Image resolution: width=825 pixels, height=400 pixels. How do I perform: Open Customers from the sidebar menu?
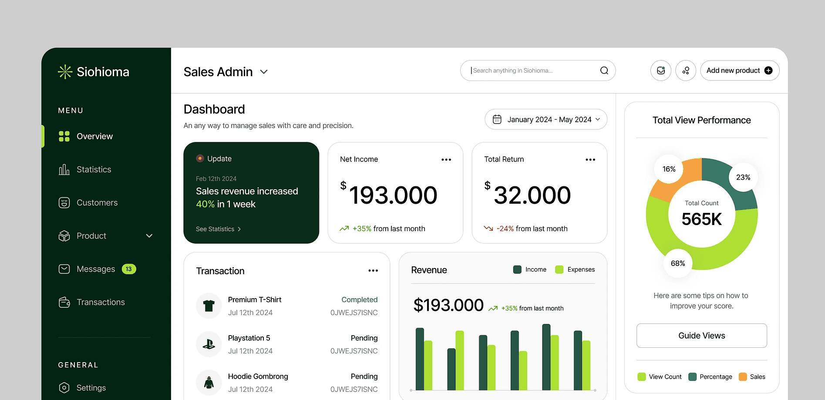(x=98, y=203)
